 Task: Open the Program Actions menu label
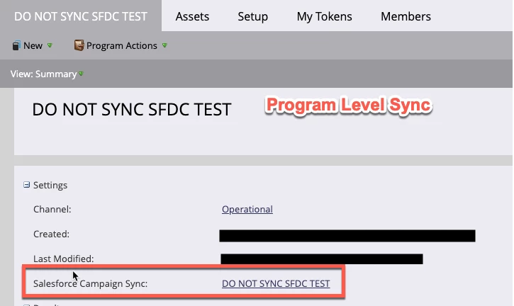[x=122, y=45]
